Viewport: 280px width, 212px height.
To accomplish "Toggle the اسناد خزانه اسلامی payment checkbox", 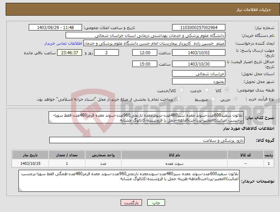I will pos(178,99).
